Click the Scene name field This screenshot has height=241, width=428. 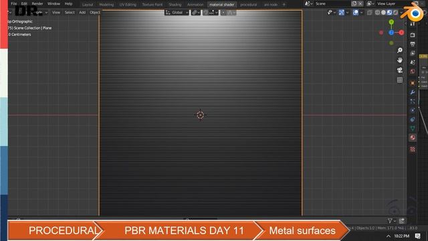click(332, 3)
